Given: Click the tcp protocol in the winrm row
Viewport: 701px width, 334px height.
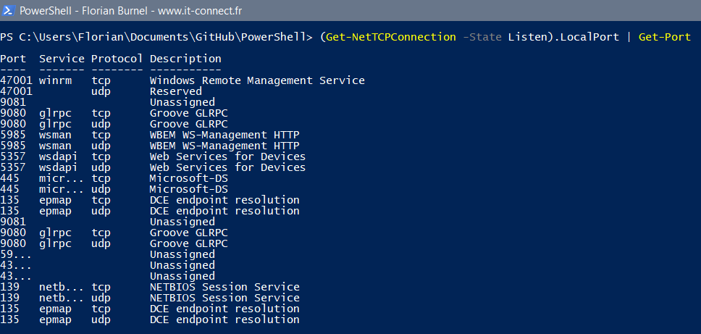Looking at the screenshot, I should [100, 80].
